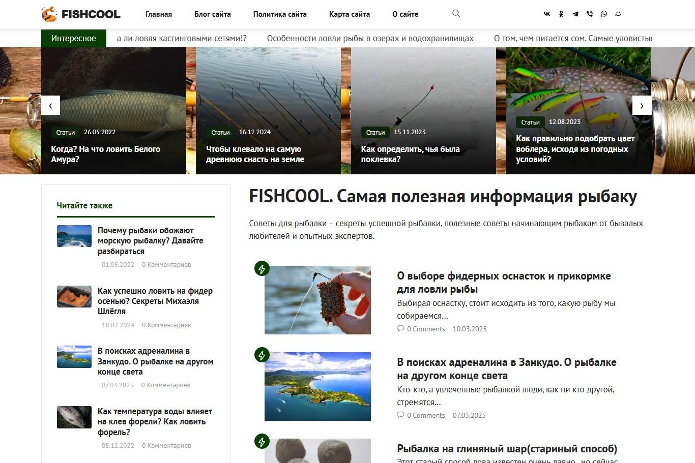695x463 pixels.
Task: Open the site search magnifier
Action: [x=456, y=14]
